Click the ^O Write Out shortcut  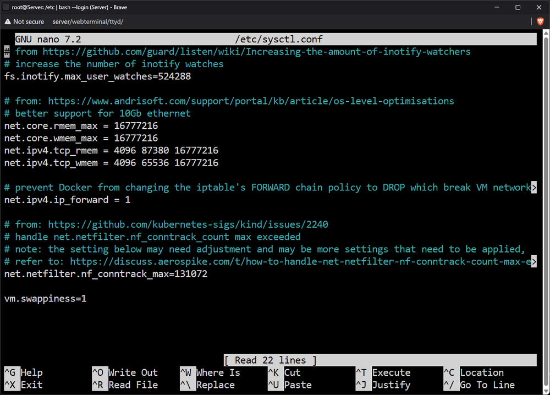[125, 372]
